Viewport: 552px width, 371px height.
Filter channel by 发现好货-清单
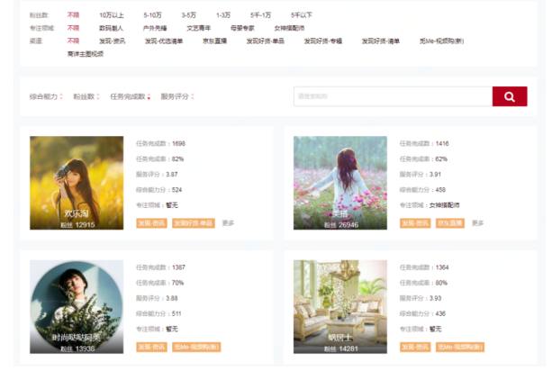coord(381,41)
